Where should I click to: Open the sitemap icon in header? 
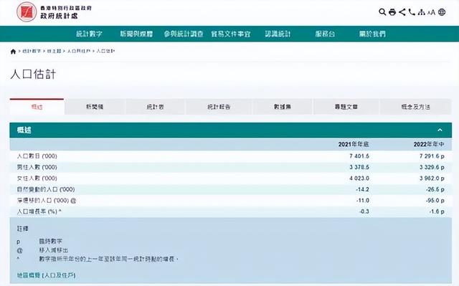421,12
